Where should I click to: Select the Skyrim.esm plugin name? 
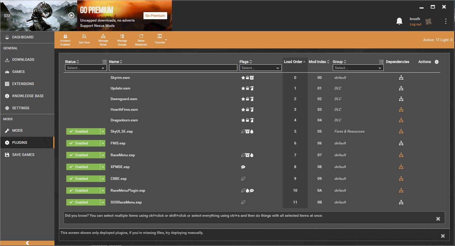coord(120,78)
